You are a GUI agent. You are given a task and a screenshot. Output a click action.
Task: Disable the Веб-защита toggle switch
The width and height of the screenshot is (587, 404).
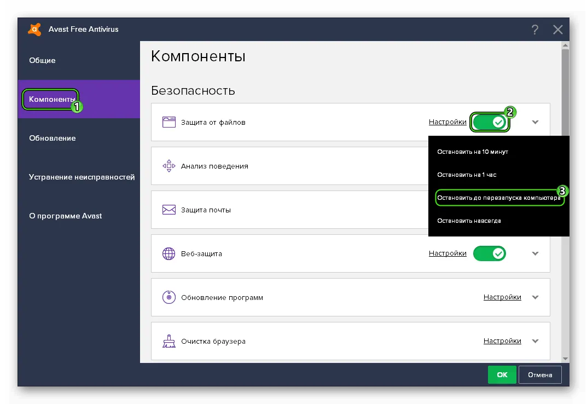(490, 253)
